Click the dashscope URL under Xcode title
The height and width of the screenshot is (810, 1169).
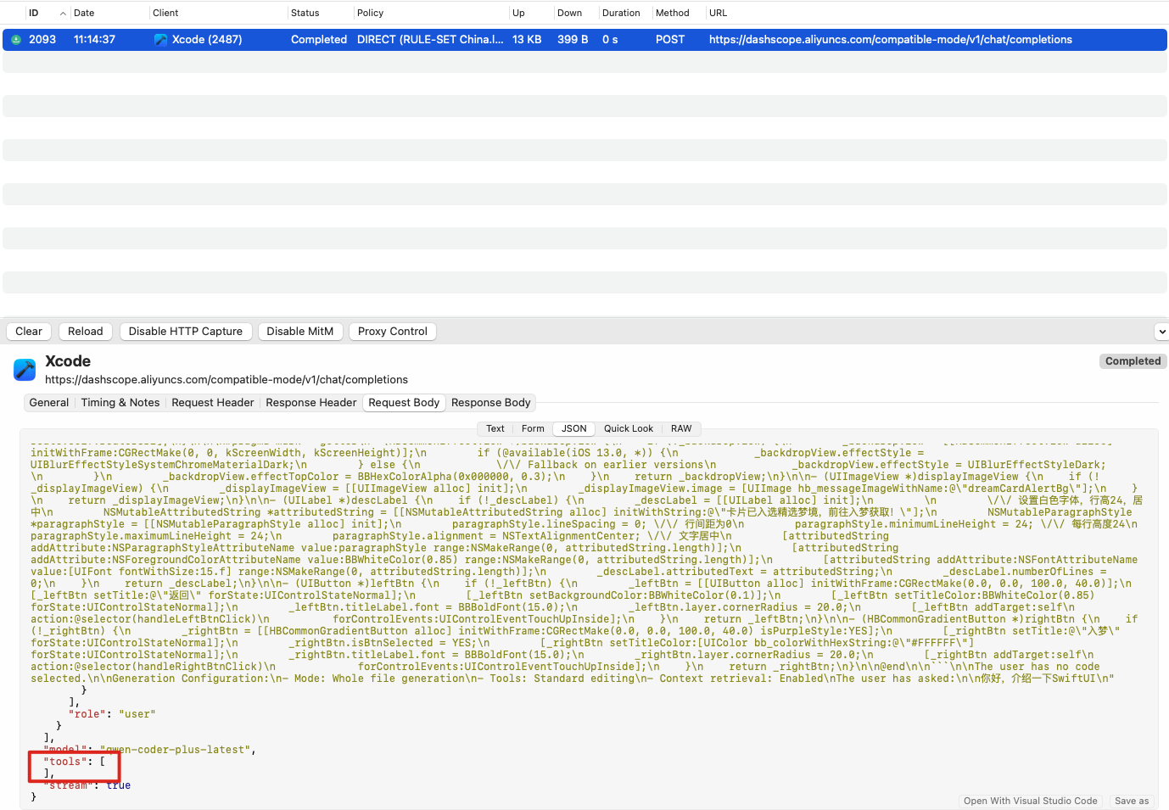(227, 380)
